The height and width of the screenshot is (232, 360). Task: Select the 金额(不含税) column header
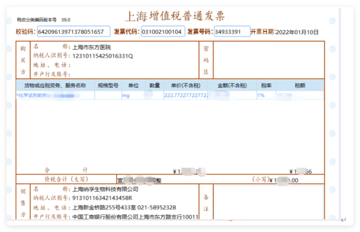tap(232, 86)
